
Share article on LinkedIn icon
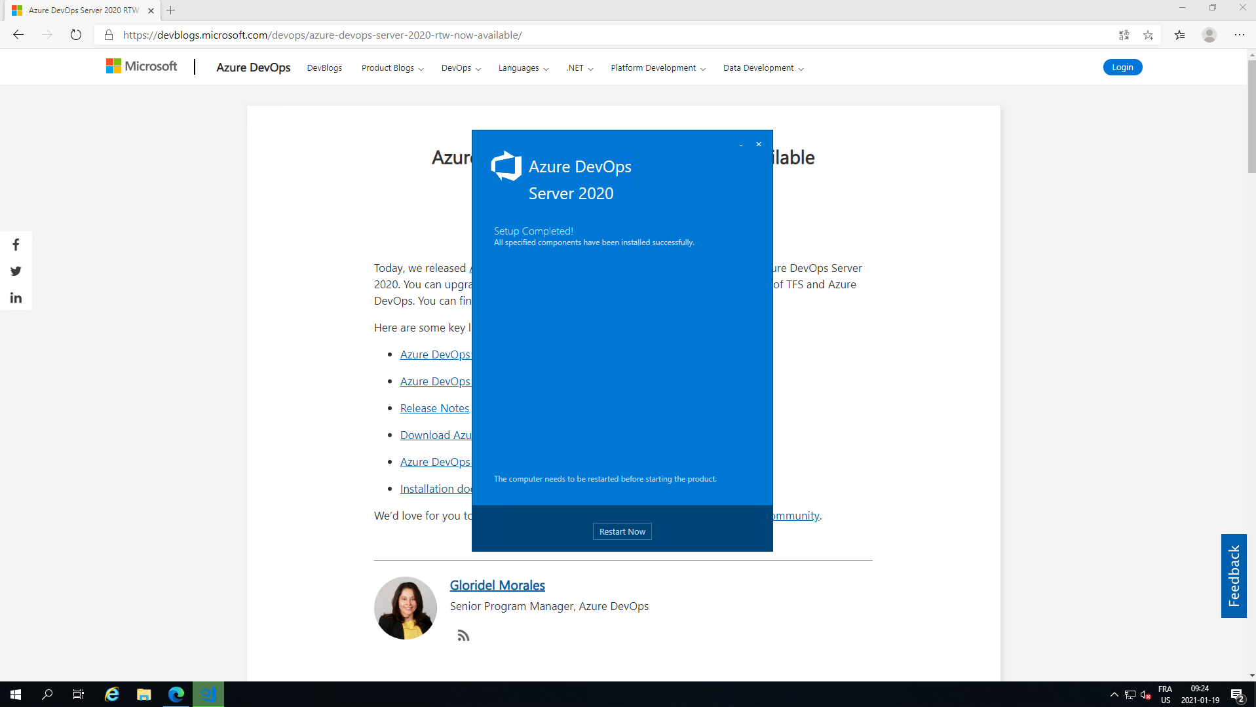point(16,298)
